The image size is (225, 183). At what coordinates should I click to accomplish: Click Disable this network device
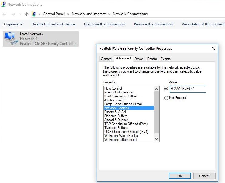(53, 24)
